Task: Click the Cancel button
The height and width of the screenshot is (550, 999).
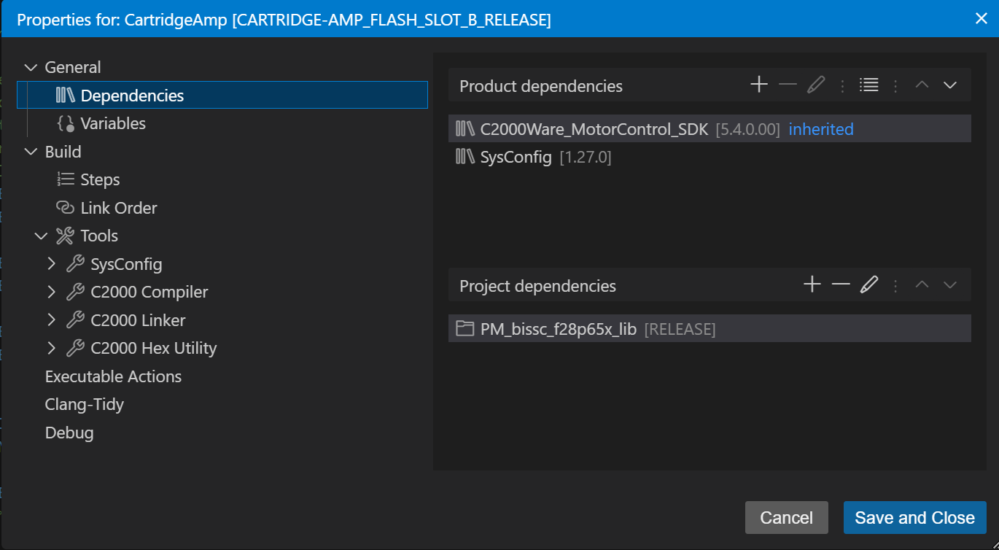Action: pos(786,517)
